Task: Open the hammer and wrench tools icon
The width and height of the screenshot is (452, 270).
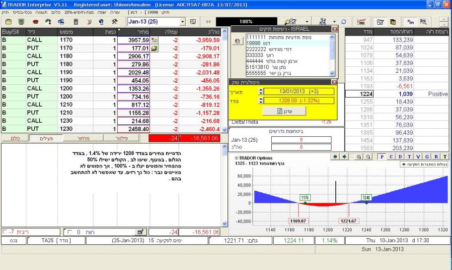Action: click(x=114, y=22)
